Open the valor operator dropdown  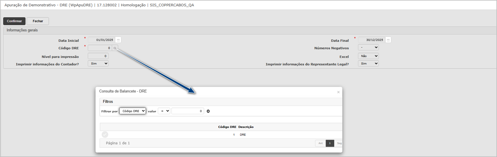pyautogui.click(x=164, y=111)
